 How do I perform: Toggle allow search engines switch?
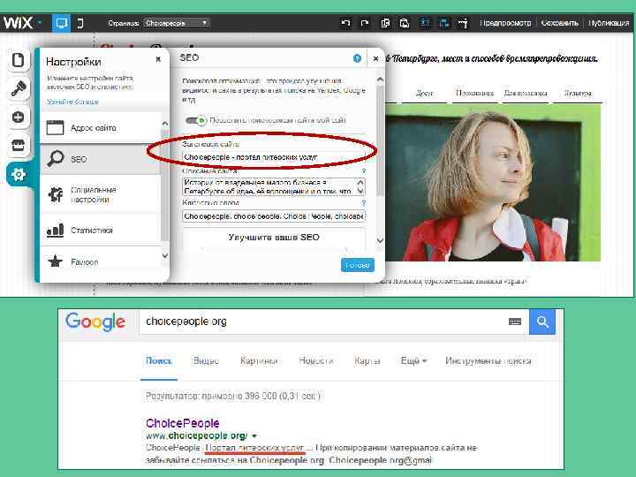coord(196,120)
